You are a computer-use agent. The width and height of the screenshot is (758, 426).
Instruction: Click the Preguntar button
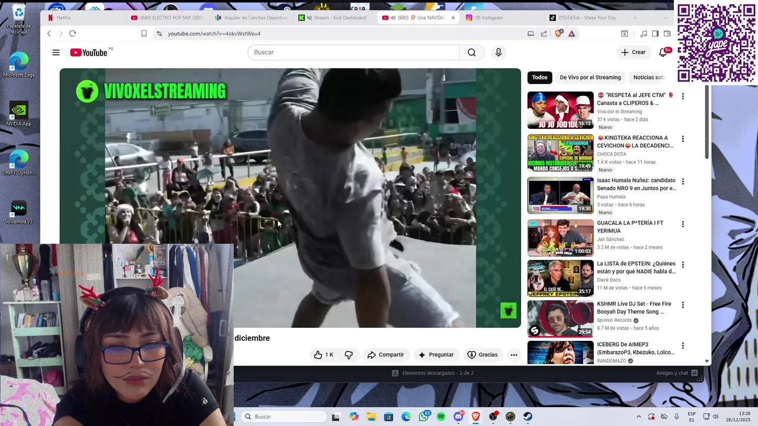click(x=436, y=355)
